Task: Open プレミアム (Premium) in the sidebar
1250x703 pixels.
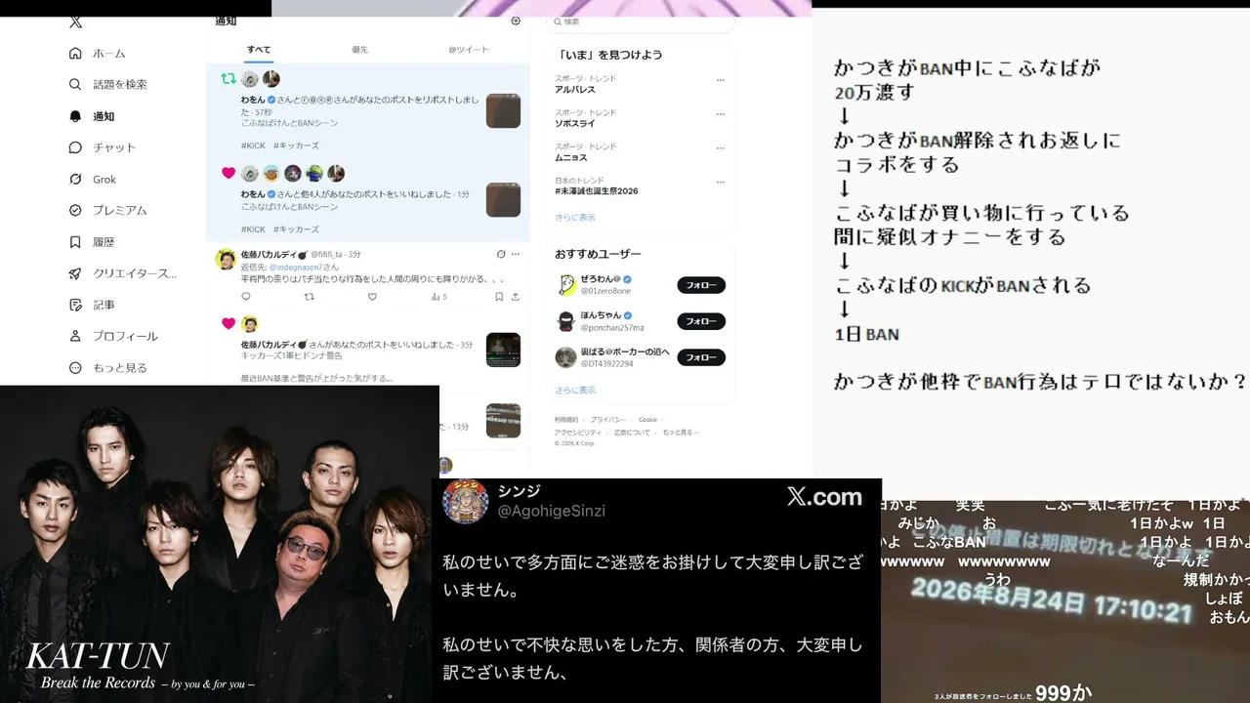Action: coord(108,210)
